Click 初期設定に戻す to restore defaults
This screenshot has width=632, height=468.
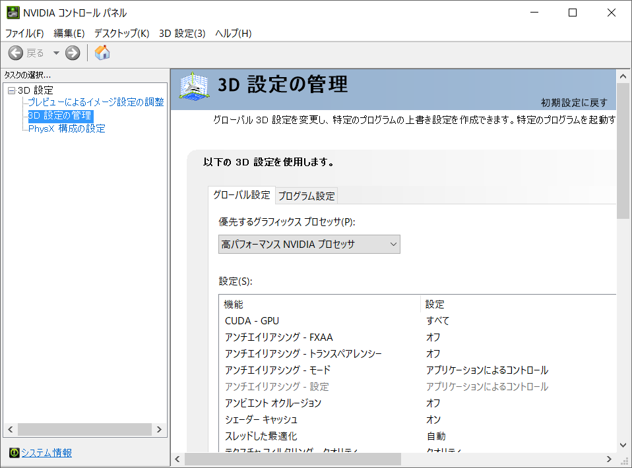[x=574, y=103]
